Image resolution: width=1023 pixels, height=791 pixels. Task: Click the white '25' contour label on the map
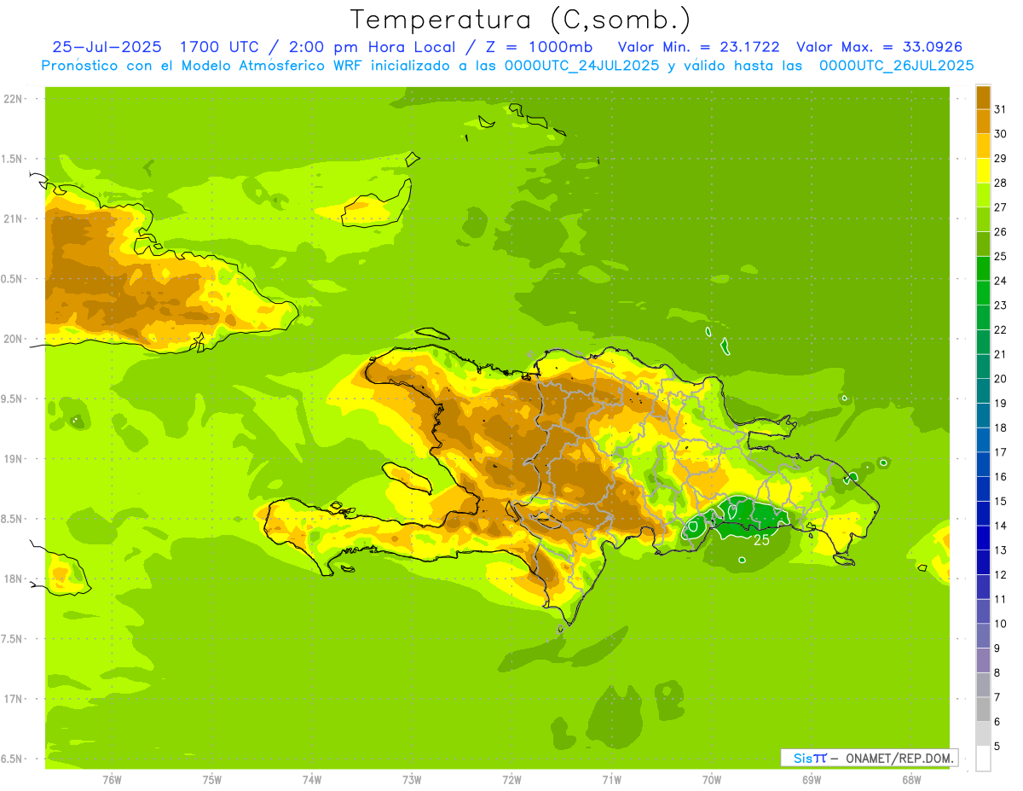coord(762,540)
